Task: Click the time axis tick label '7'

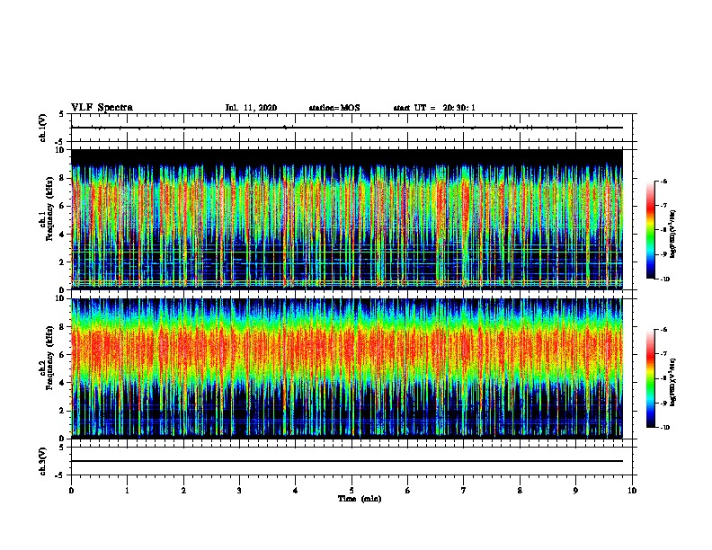Action: coord(464,490)
